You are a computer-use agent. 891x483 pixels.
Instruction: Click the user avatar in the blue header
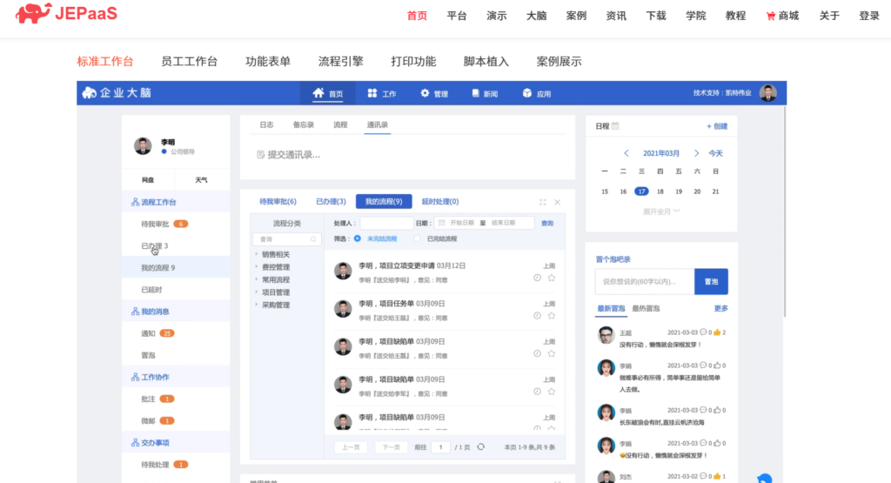pyautogui.click(x=768, y=93)
